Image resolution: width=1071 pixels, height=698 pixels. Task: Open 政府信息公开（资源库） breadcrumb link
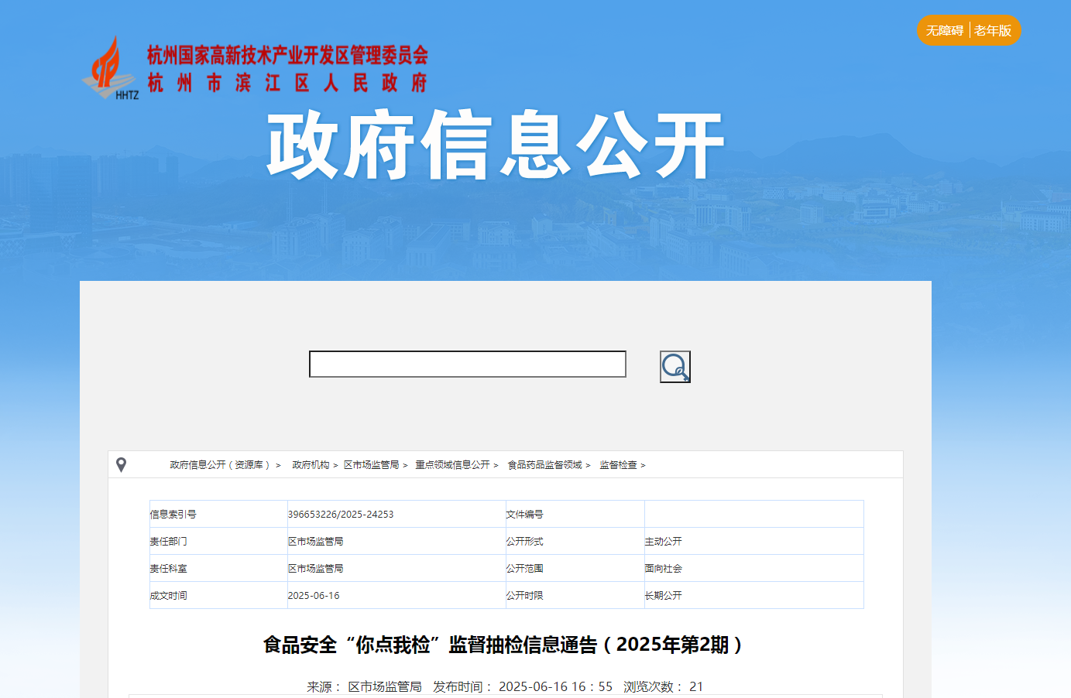point(221,465)
